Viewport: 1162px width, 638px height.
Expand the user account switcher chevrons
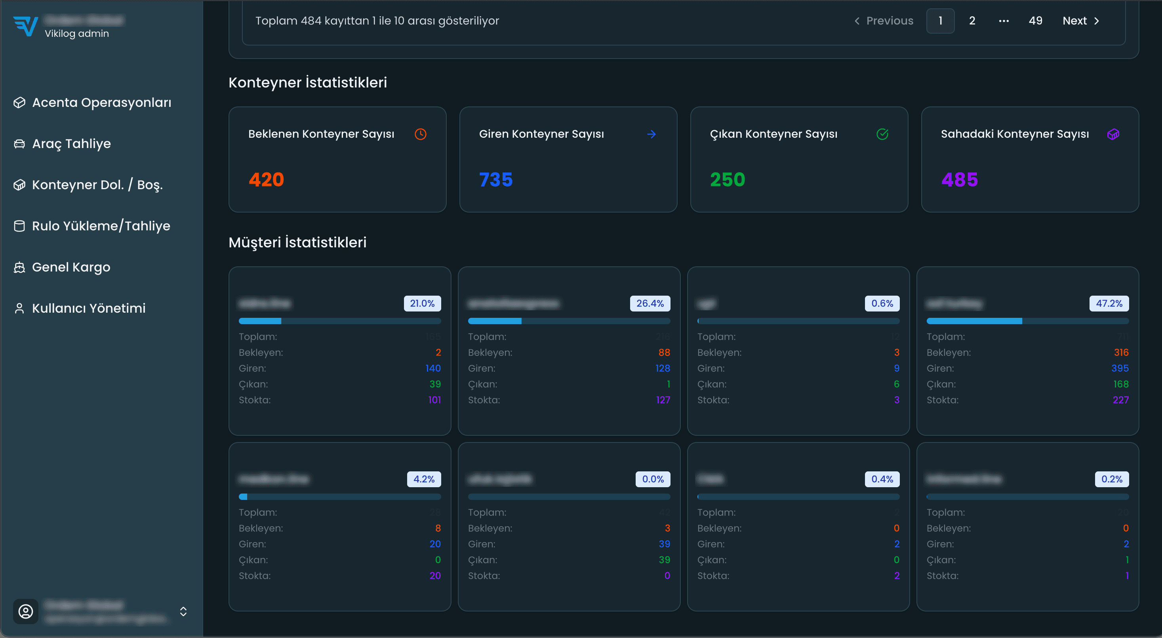point(183,611)
